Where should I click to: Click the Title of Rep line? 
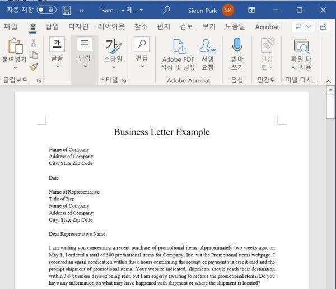tap(62, 199)
